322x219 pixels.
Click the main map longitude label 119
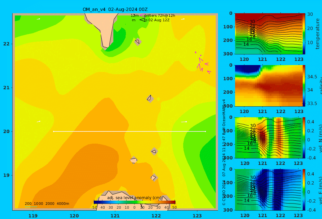click(33, 216)
